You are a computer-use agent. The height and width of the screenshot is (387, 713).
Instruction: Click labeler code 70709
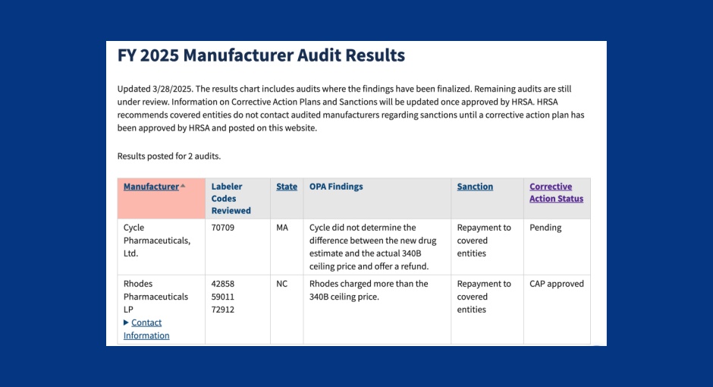223,228
